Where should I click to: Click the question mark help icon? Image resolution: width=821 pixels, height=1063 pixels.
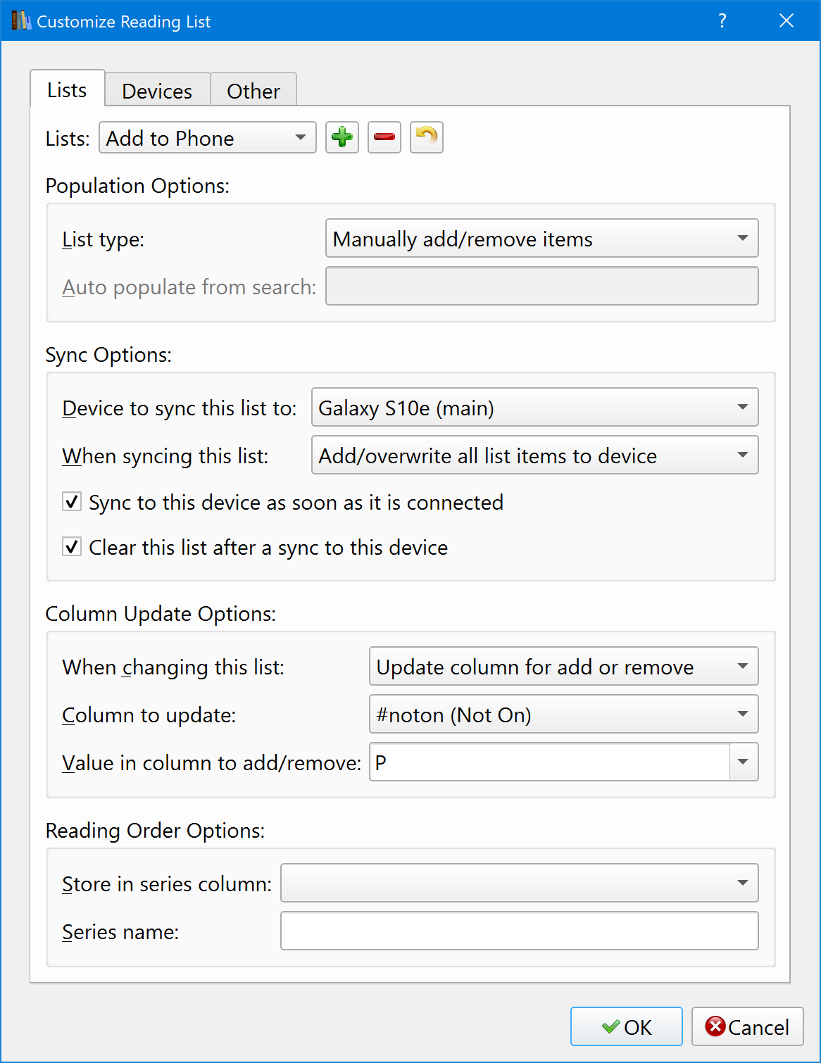pos(722,21)
